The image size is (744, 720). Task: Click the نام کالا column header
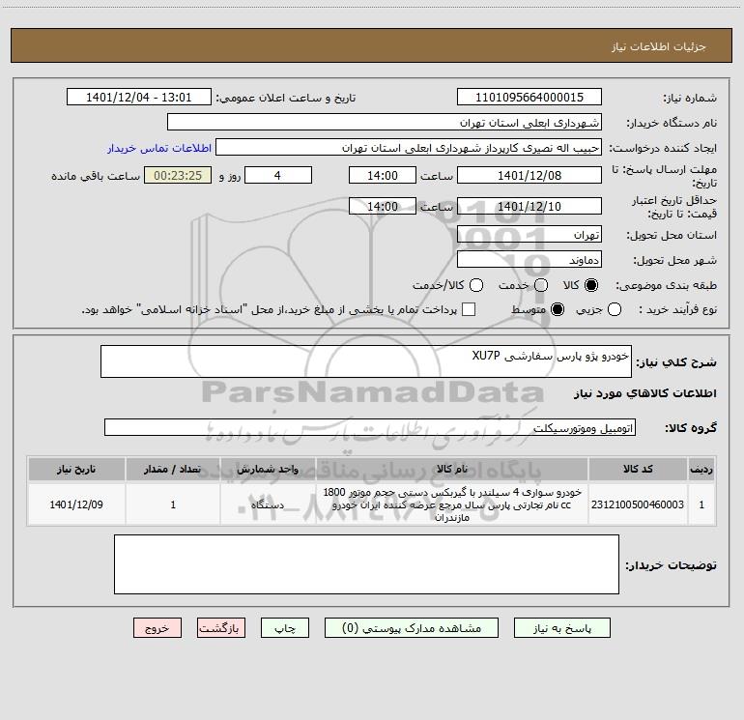click(x=452, y=469)
